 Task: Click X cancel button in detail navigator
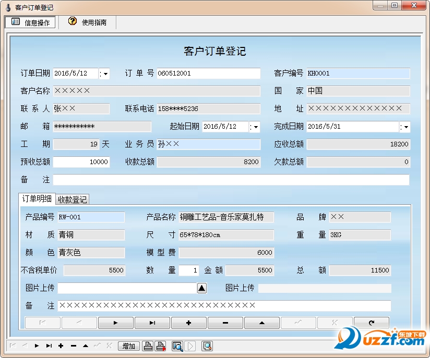coord(335,323)
